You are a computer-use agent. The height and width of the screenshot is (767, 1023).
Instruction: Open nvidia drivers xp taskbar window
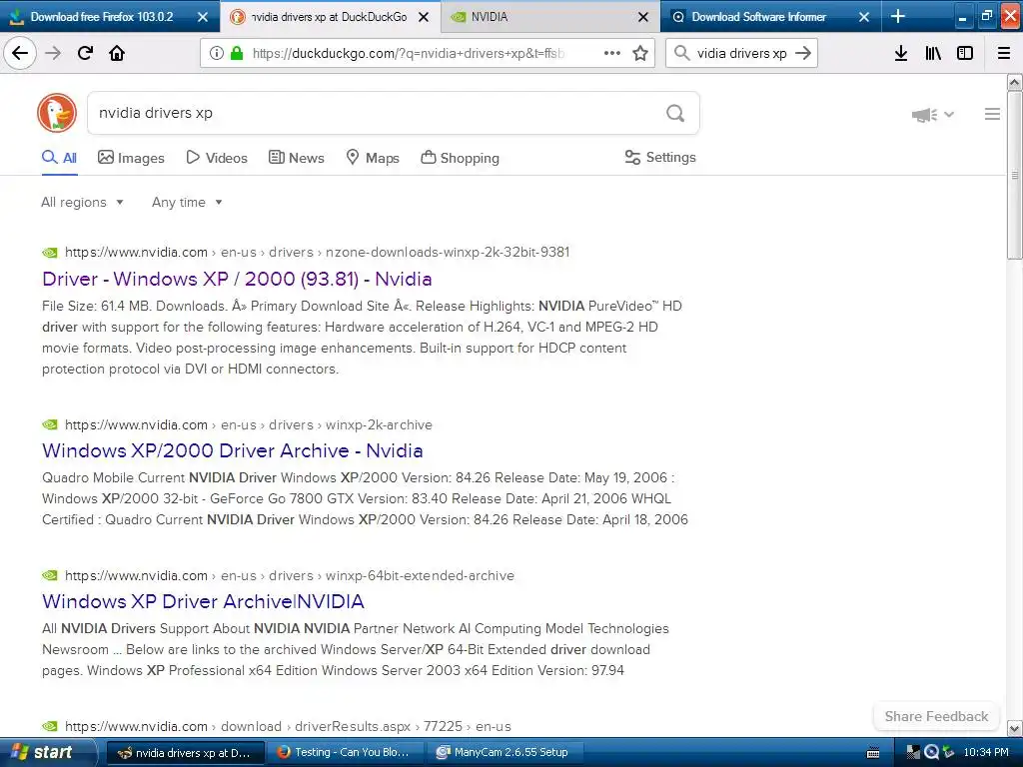(x=185, y=752)
